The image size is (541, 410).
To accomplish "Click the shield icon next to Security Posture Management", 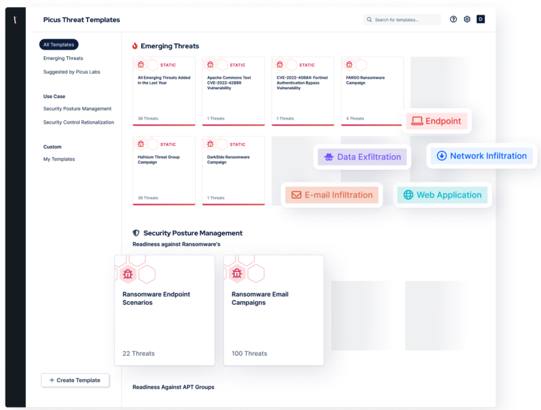I will tap(136, 233).
